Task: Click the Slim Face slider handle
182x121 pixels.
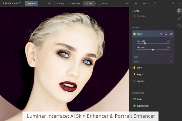Action: [x=153, y=50]
